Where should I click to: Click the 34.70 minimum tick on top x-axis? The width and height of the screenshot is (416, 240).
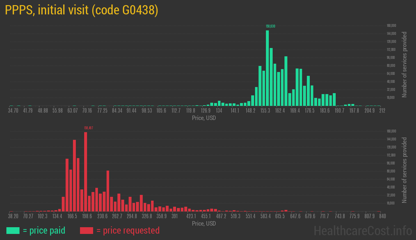[13, 111]
